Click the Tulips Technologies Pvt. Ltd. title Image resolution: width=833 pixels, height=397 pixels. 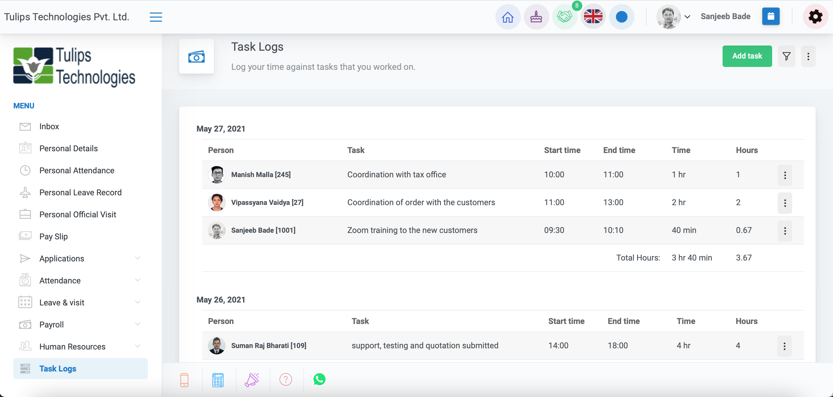pyautogui.click(x=67, y=17)
